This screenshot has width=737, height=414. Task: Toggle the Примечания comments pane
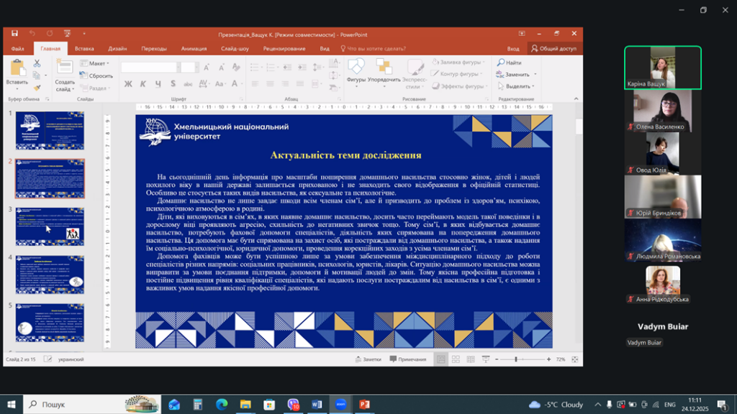(x=408, y=359)
